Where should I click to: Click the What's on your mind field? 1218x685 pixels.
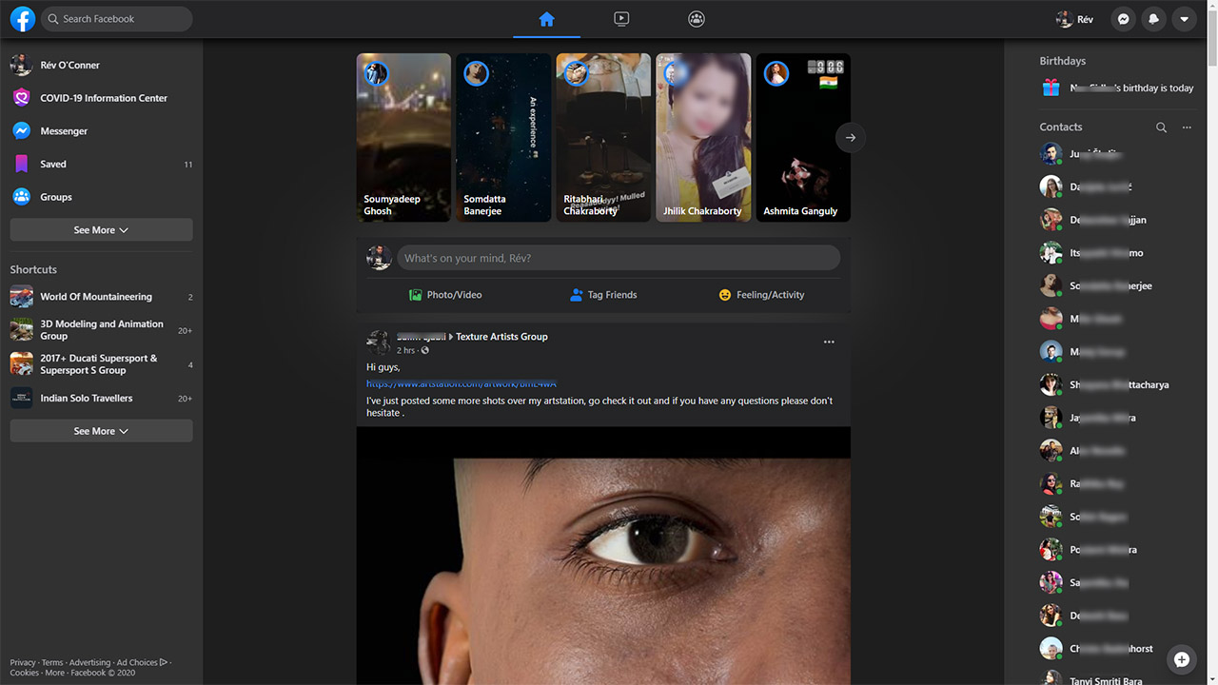619,257
